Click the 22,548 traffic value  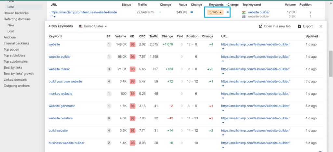click(142, 12)
